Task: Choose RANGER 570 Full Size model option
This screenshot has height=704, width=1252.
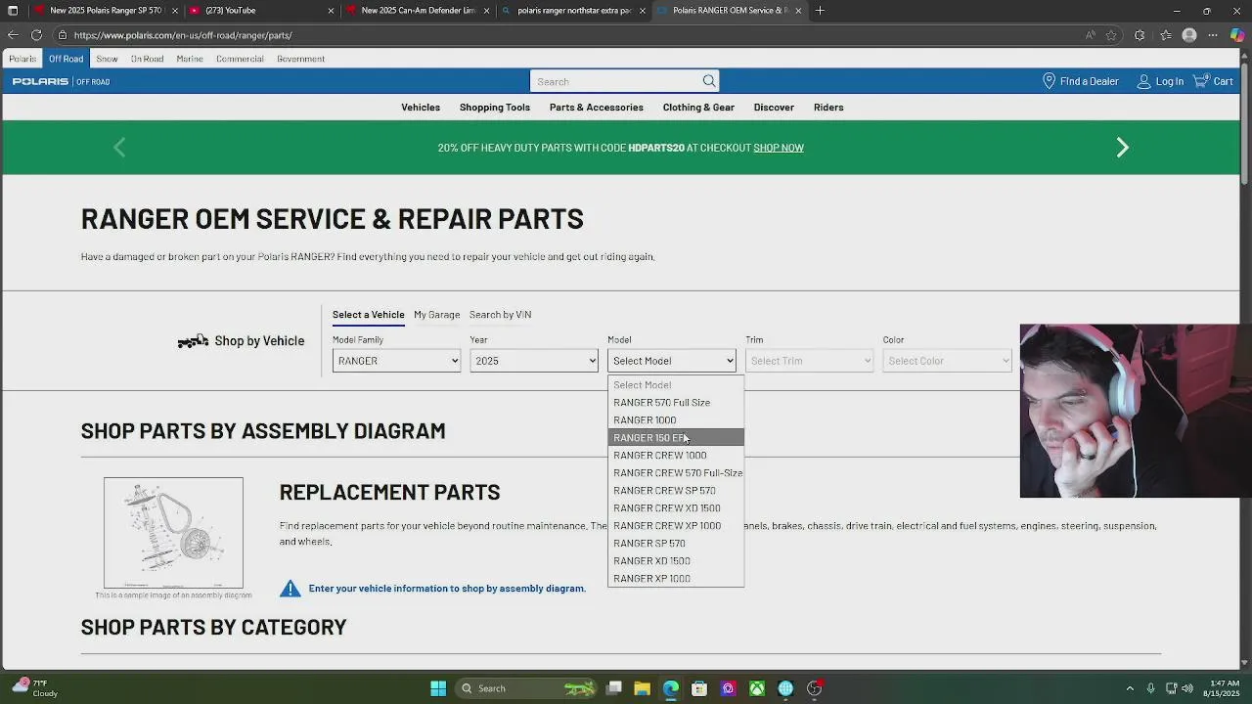Action: click(x=676, y=403)
